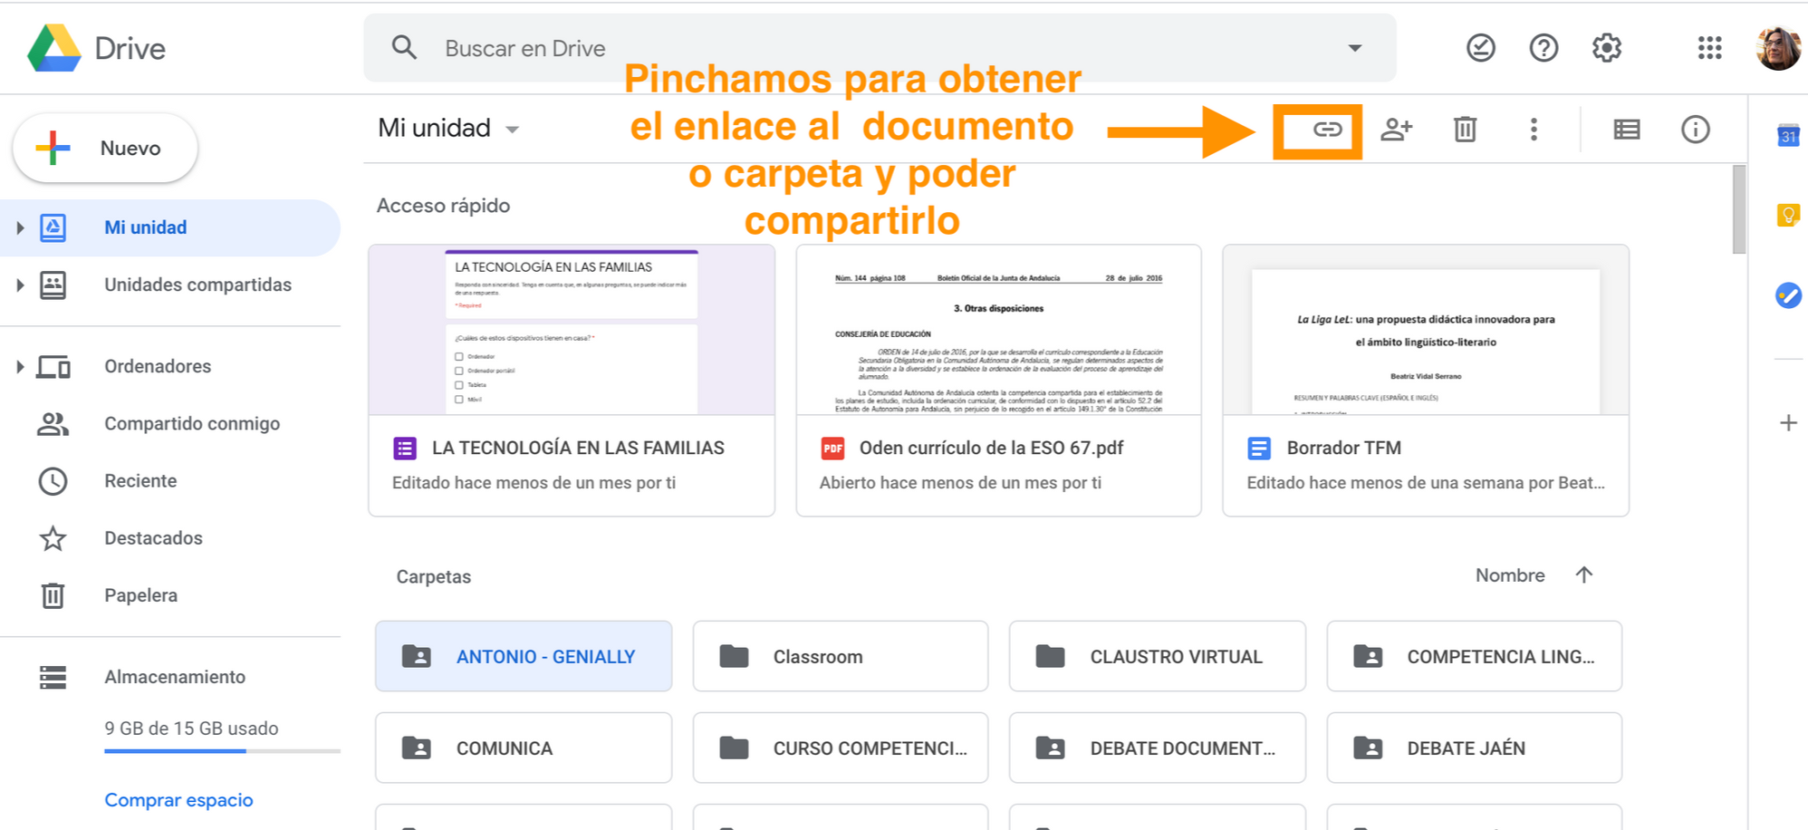Open Google Keep side panel icon
The height and width of the screenshot is (830, 1808).
click(1787, 216)
